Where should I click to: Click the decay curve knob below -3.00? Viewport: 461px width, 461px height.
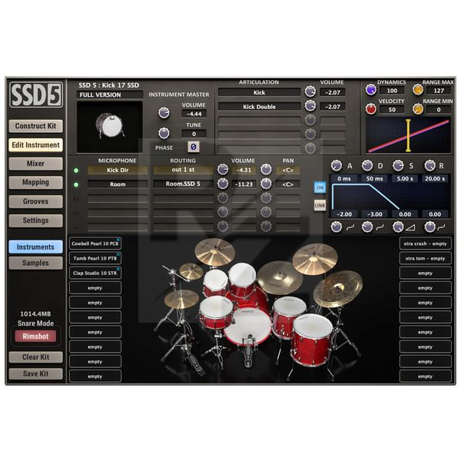[367, 227]
